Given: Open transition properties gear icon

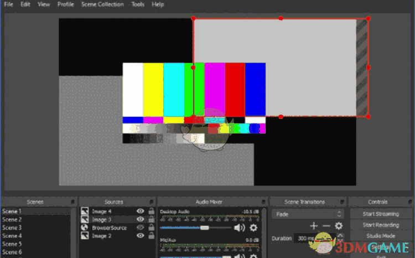Looking at the screenshot, I should (x=339, y=226).
